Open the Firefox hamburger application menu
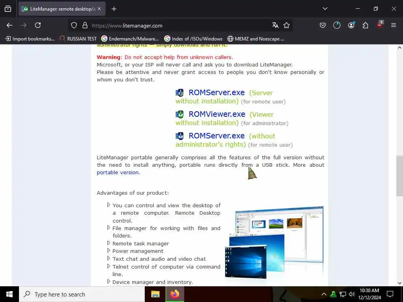Viewport: 403px width, 302px height. [394, 25]
